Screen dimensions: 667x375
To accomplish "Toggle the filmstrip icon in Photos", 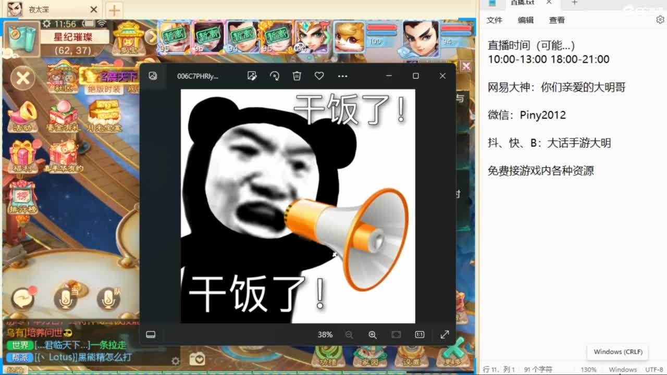I will (151, 334).
